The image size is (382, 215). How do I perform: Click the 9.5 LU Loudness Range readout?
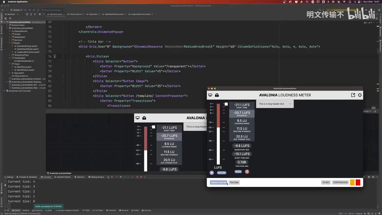pyautogui.click(x=242, y=122)
